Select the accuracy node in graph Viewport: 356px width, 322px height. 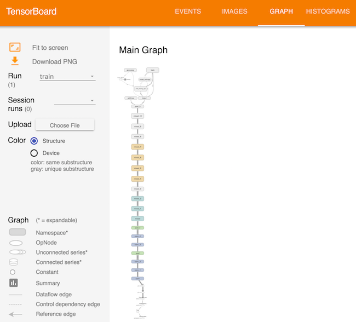(130, 70)
